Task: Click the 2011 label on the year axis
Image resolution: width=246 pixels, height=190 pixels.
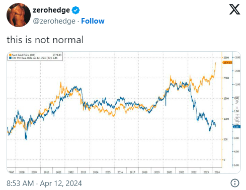Action: coord(59,172)
